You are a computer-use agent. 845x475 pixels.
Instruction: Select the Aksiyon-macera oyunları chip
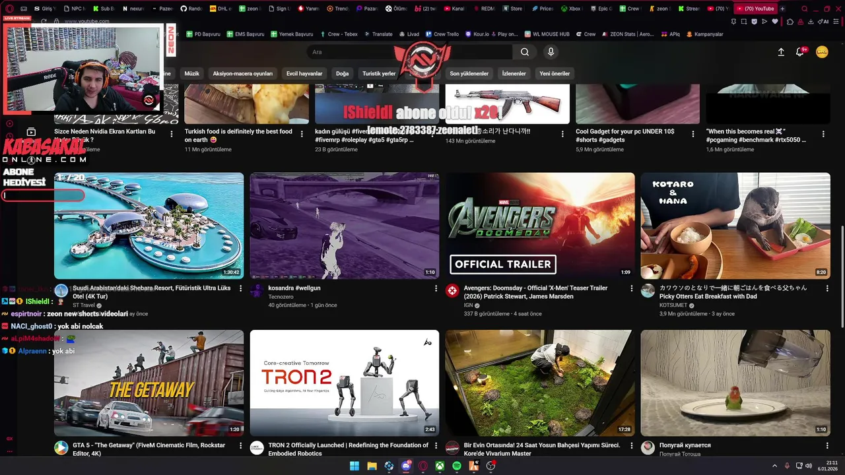(242, 73)
